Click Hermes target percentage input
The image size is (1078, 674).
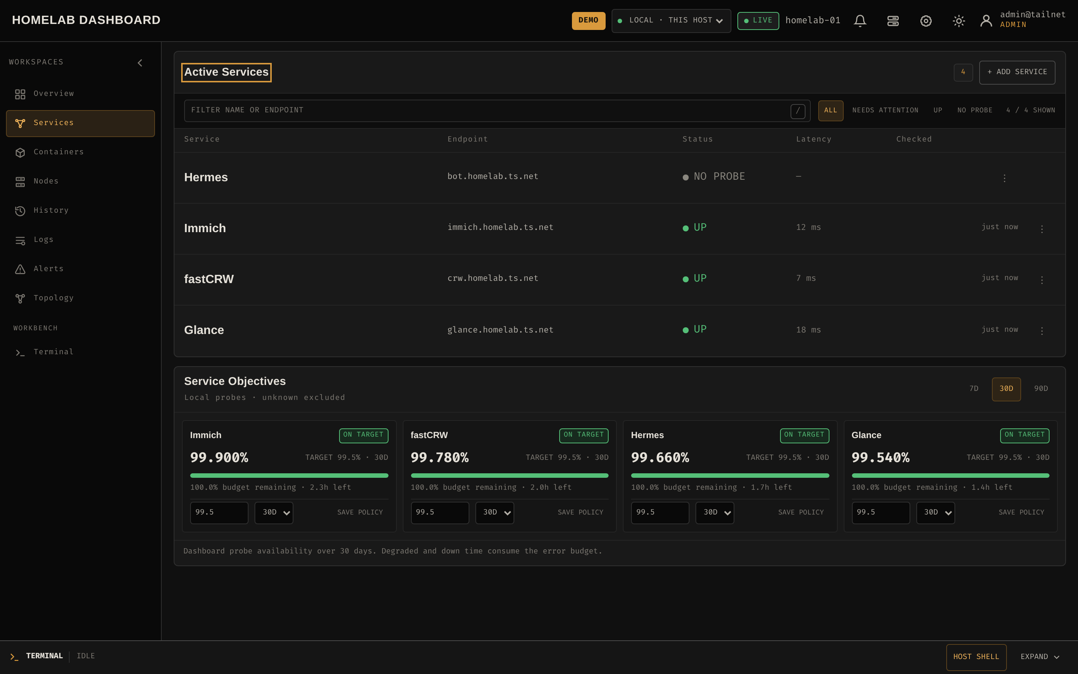[660, 513]
